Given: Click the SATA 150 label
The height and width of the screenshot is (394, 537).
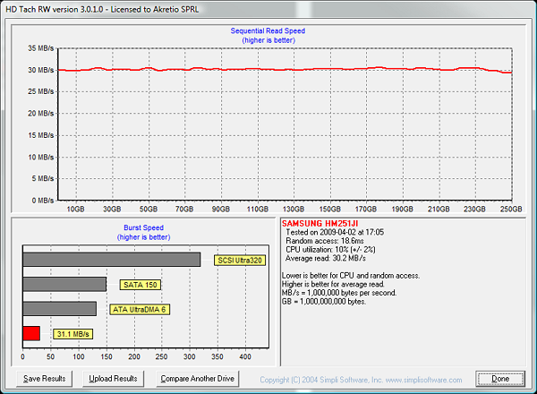Looking at the screenshot, I should (140, 285).
